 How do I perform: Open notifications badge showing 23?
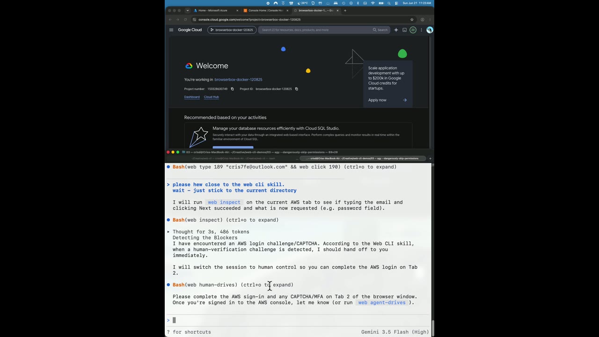coord(413,30)
